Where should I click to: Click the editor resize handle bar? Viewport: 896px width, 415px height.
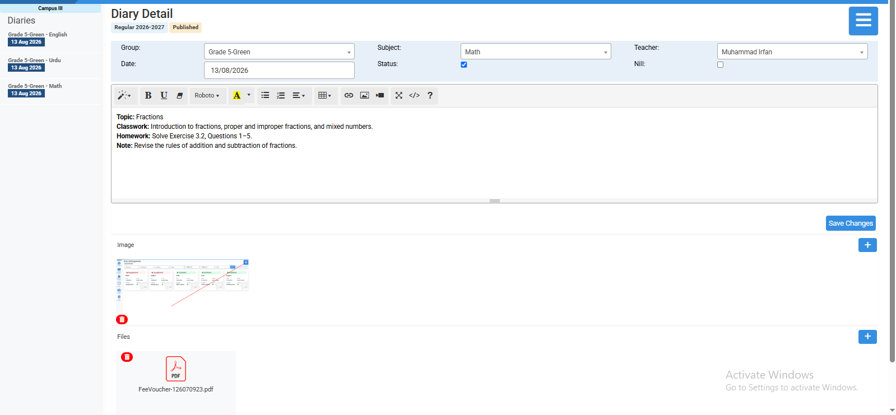tap(494, 200)
